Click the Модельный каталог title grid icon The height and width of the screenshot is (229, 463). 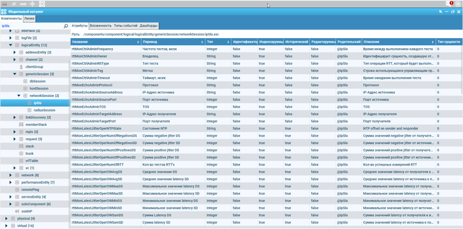(x=3, y=12)
